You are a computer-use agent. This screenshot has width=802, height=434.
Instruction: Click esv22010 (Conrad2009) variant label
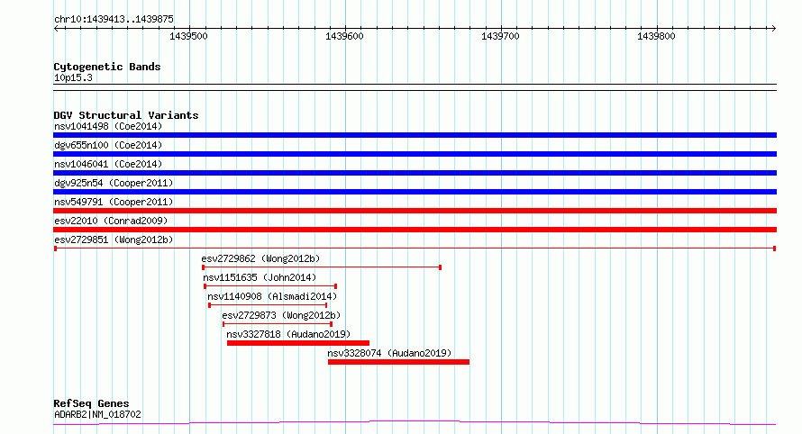[x=111, y=221]
